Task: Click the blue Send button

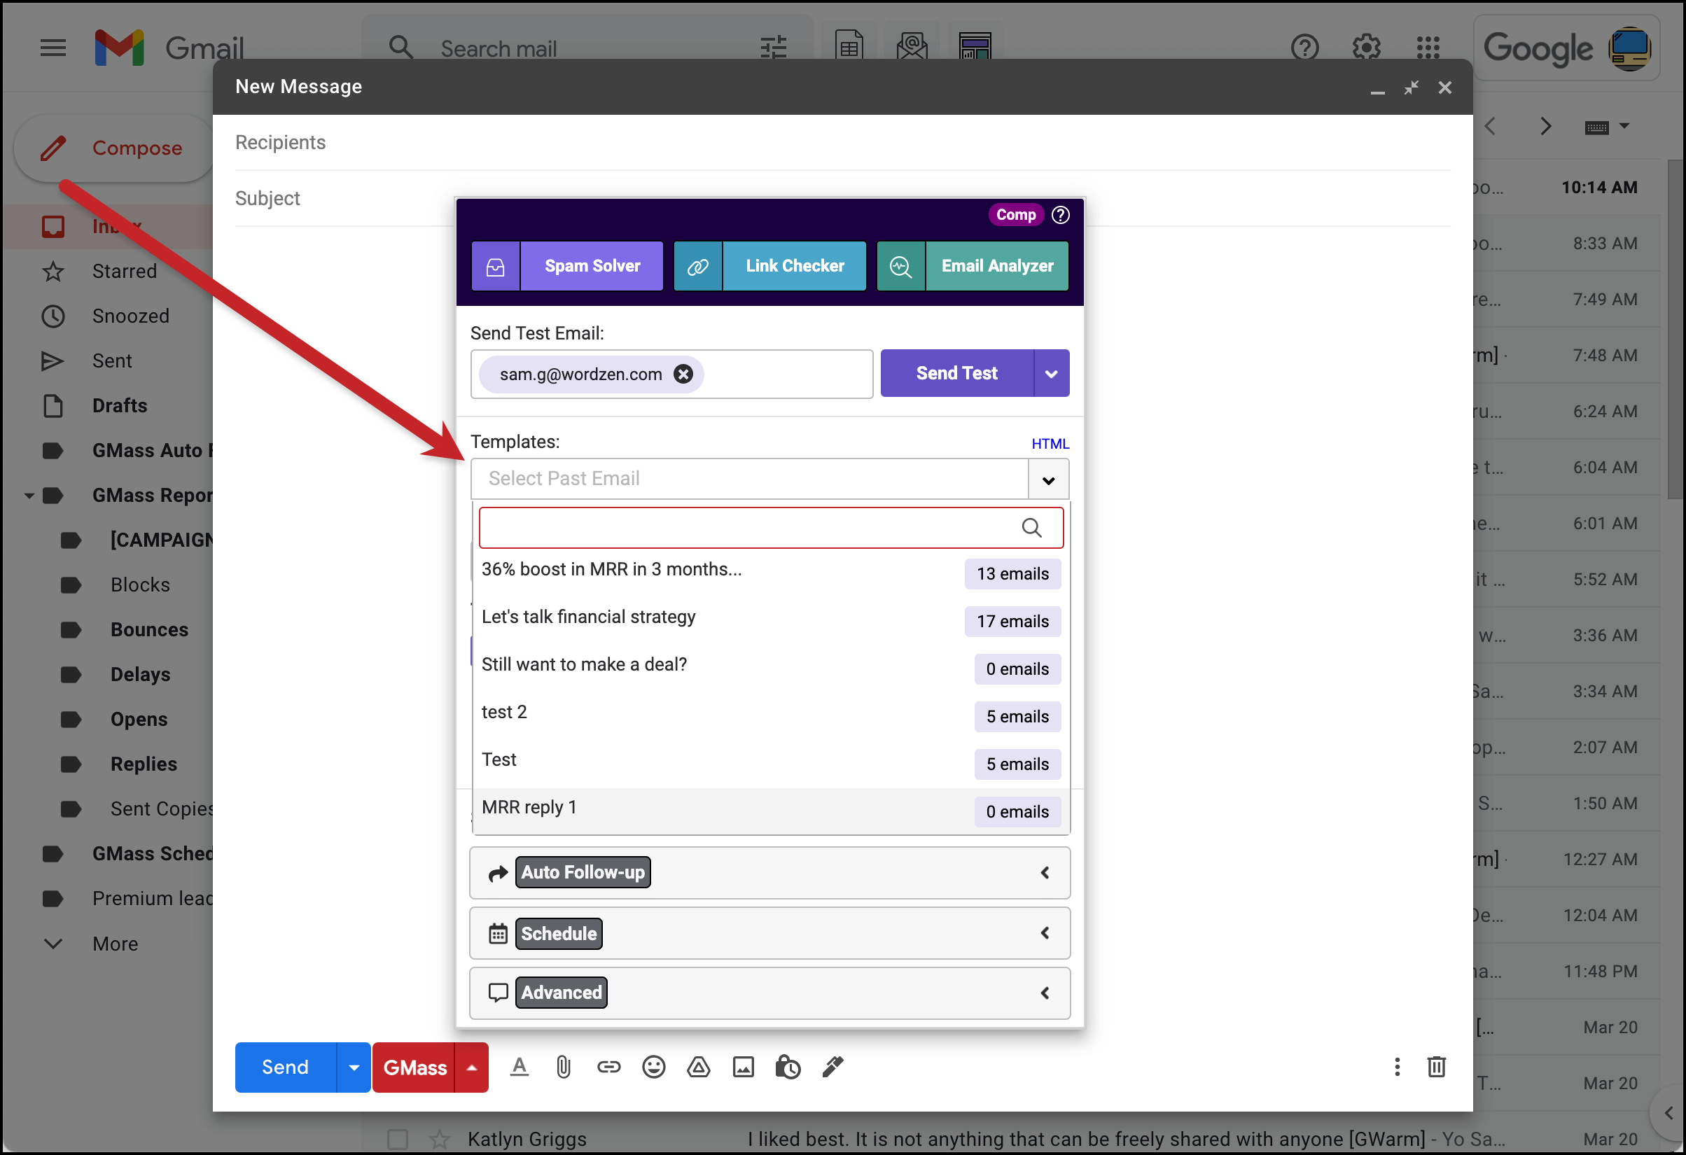Action: point(285,1067)
